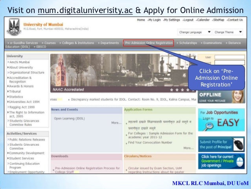Open Find Your Convocation Number link
The height and width of the screenshot is (189, 251).
[x=150, y=142]
